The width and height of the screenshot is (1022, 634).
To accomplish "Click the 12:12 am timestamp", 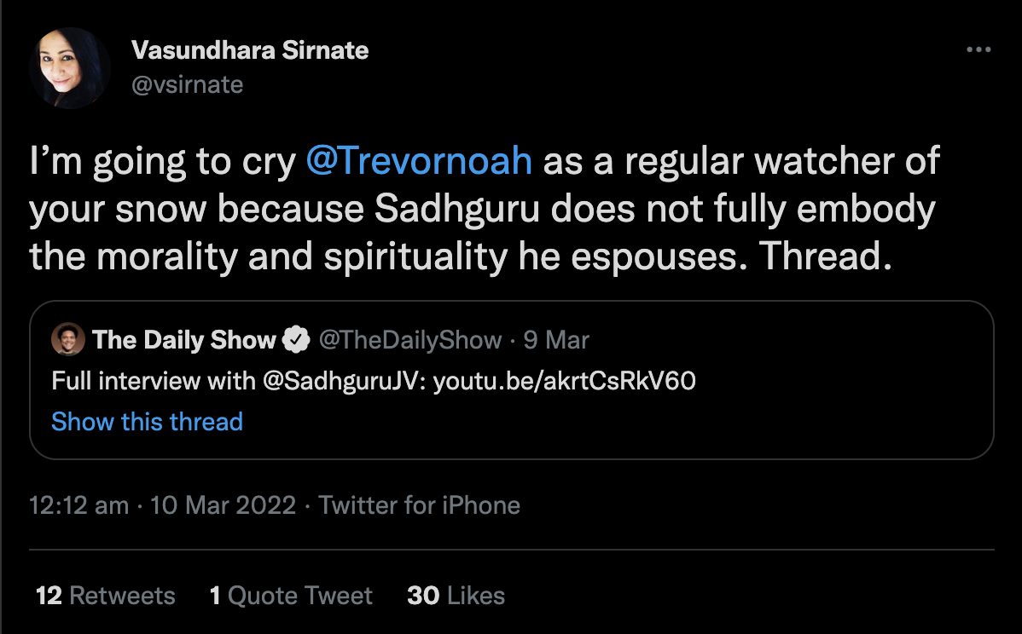I will pos(78,505).
